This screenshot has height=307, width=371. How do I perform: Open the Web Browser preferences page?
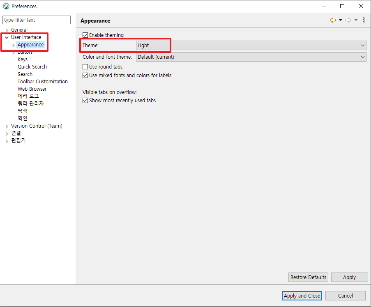(x=32, y=89)
